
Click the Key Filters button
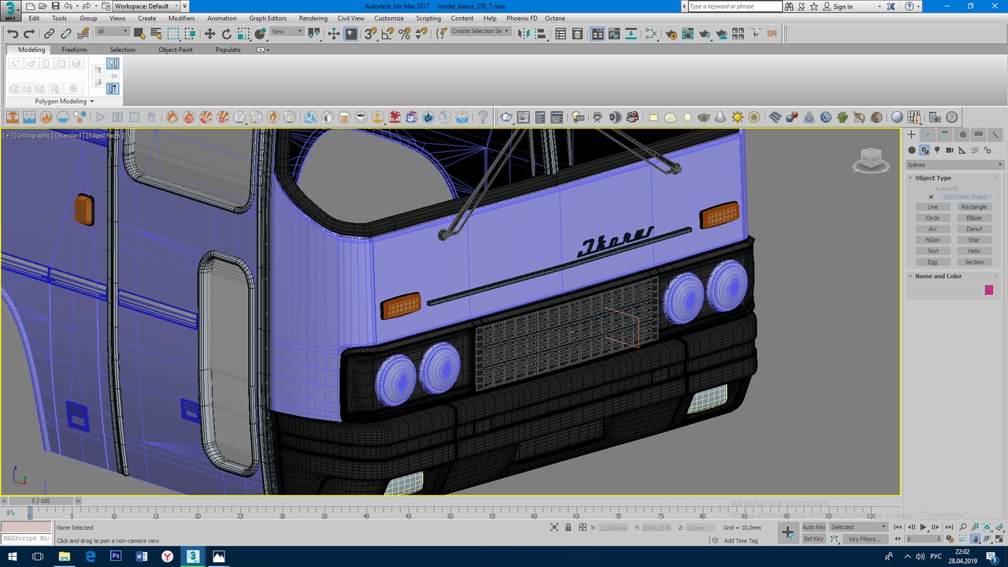coord(864,539)
